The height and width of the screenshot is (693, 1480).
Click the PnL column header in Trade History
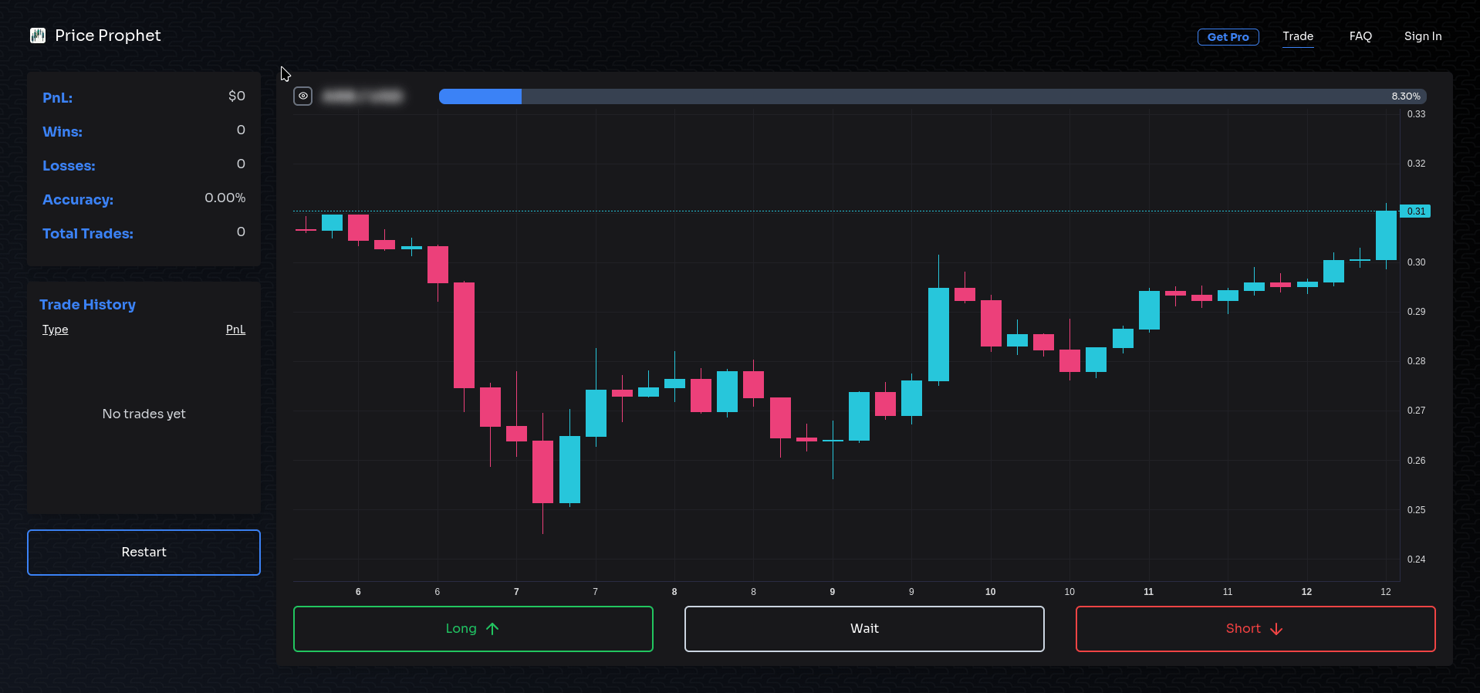click(235, 330)
